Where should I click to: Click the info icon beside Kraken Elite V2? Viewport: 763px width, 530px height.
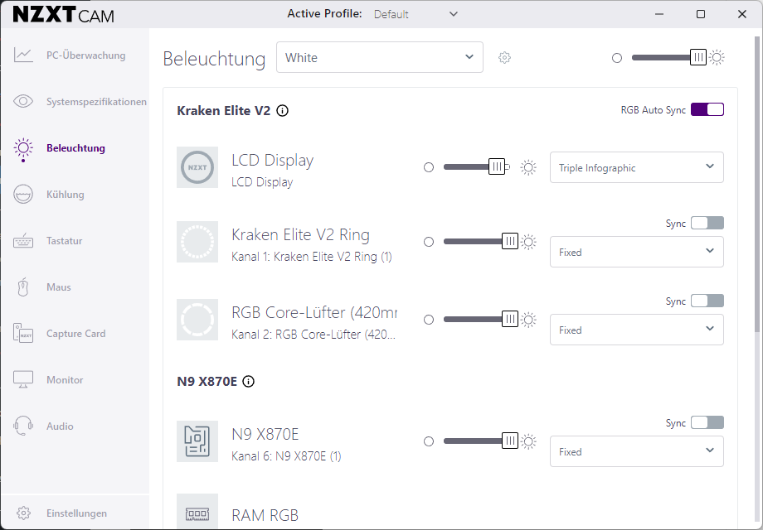point(282,111)
